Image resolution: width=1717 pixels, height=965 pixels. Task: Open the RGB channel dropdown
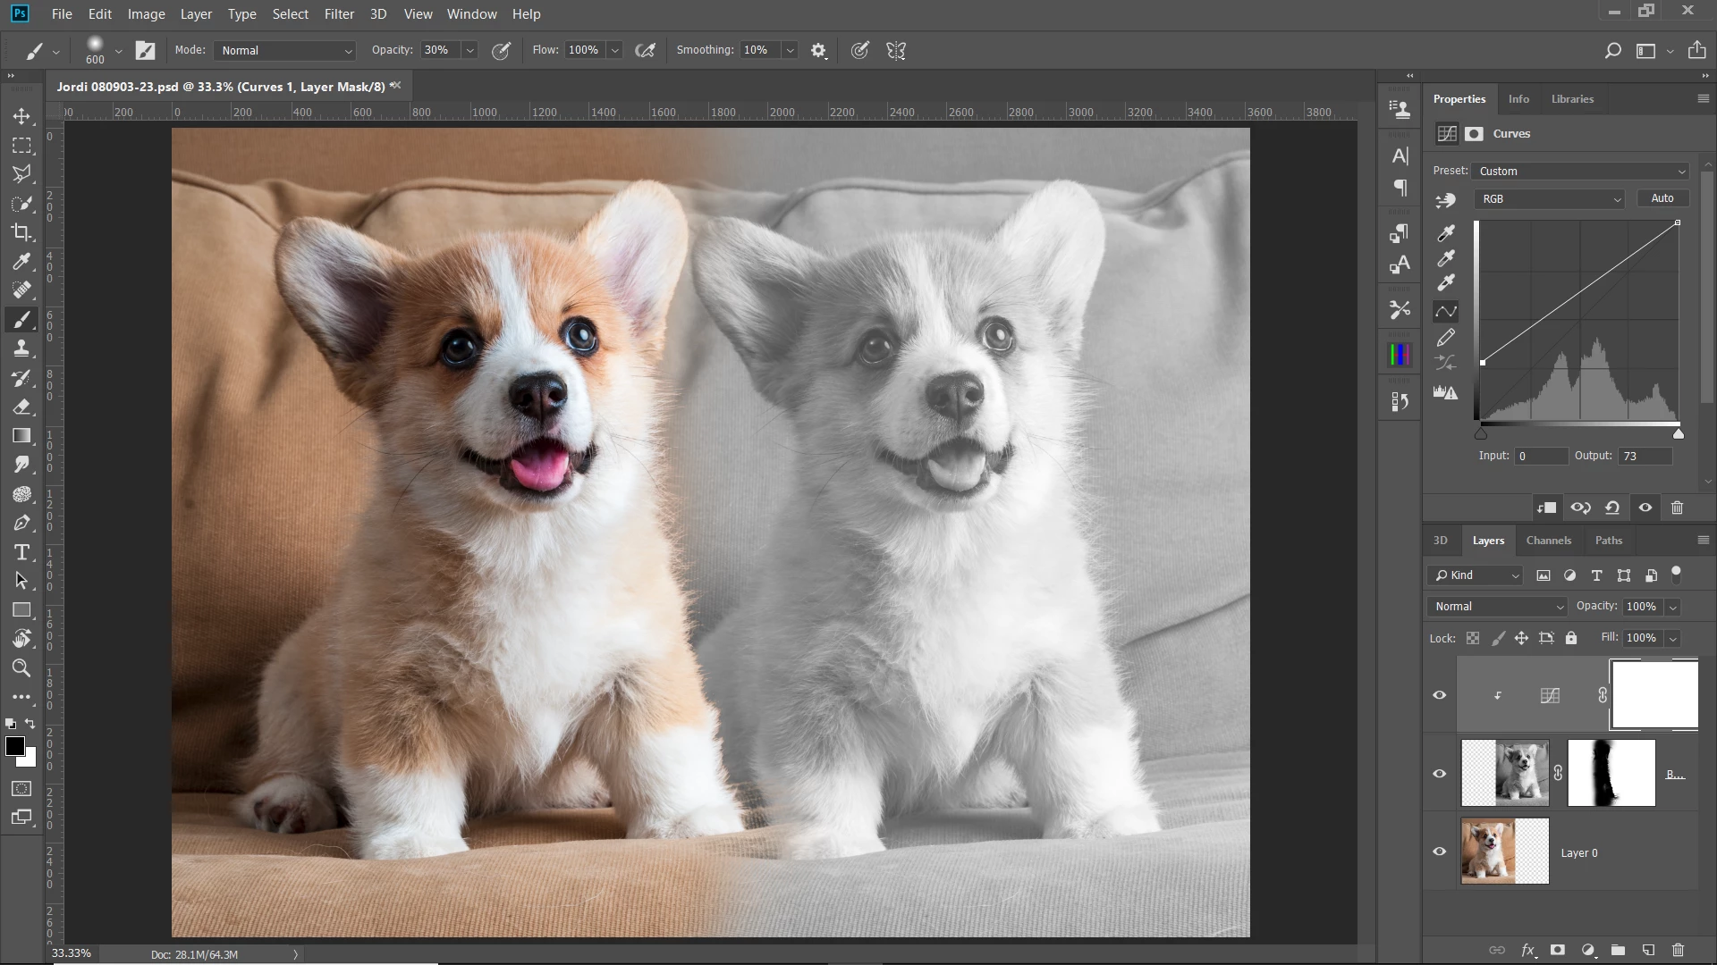(1550, 199)
